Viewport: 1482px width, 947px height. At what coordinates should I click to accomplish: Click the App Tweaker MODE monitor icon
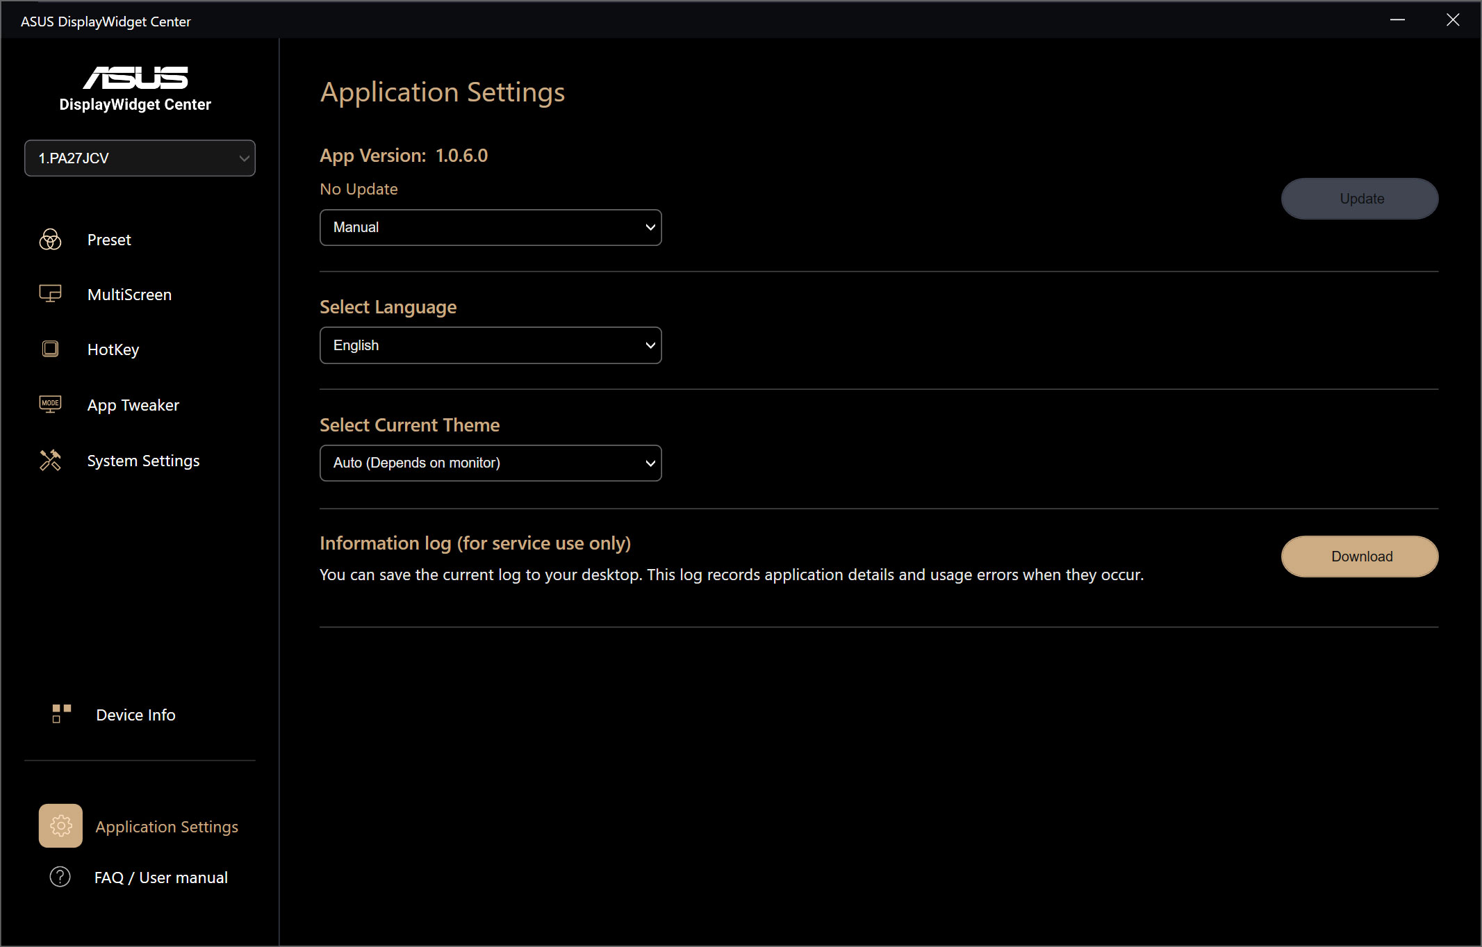click(50, 404)
